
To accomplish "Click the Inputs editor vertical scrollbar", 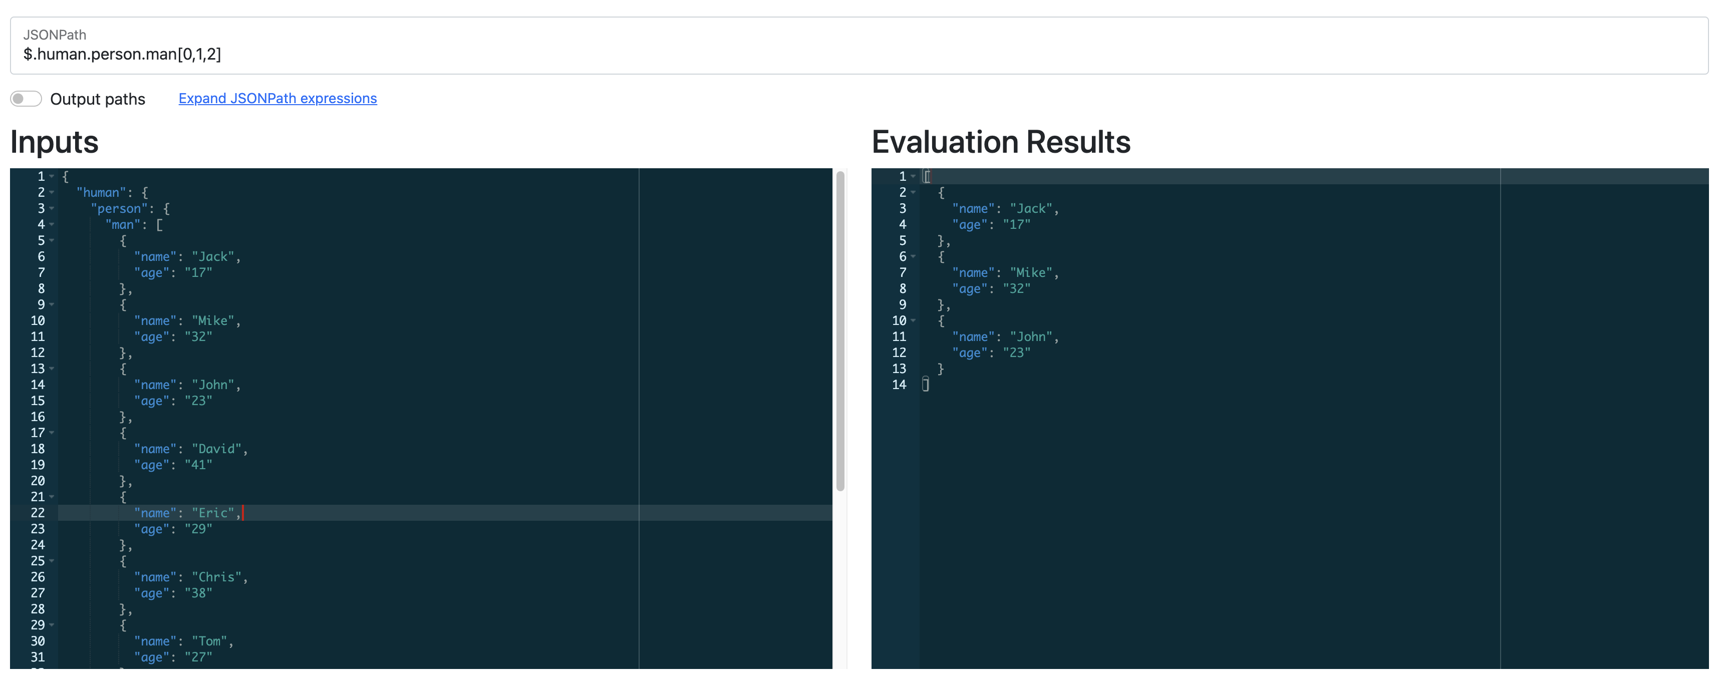I will (840, 331).
